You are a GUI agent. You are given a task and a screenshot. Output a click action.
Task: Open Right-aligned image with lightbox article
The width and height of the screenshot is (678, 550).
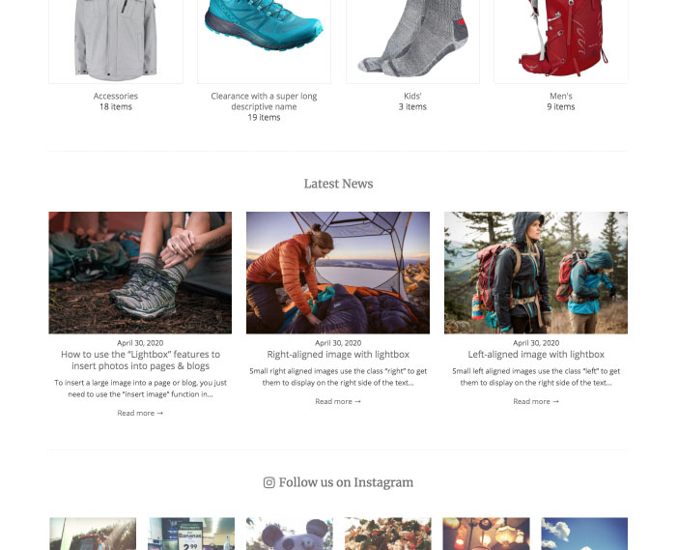click(338, 355)
